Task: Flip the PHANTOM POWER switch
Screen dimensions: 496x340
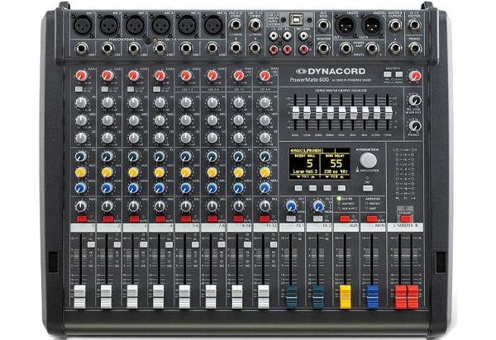Action: (x=149, y=40)
